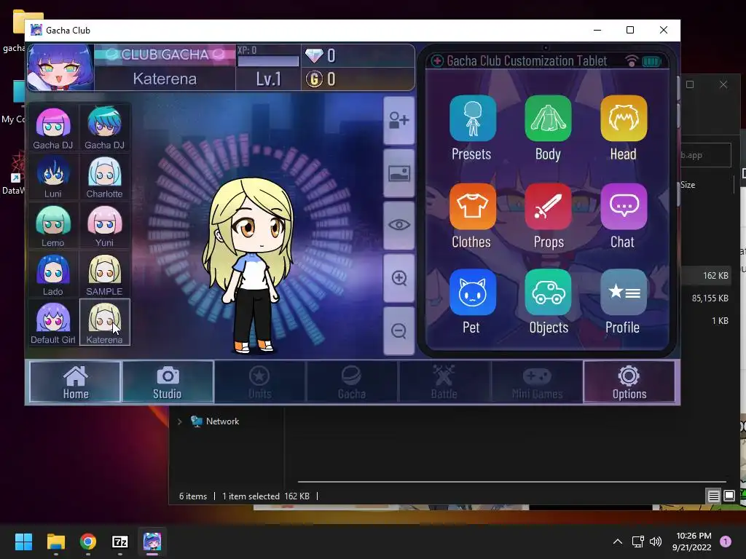The image size is (746, 559).
Task: Open the Props sword icon
Action: pos(548,206)
